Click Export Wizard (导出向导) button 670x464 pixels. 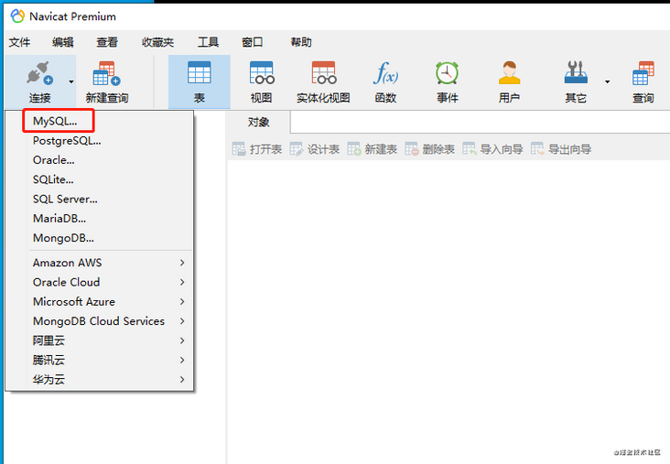(561, 149)
